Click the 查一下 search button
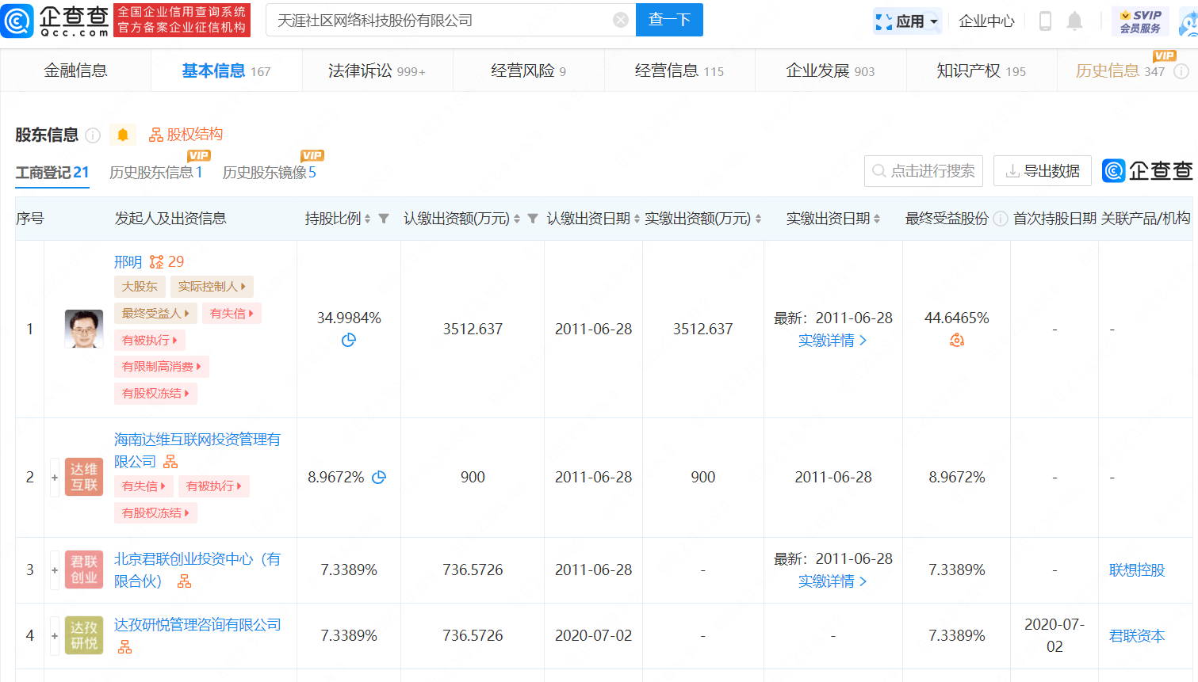Screen dimensions: 1198x682 tap(669, 20)
